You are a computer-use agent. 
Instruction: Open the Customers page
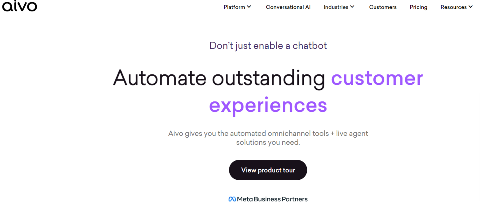[x=383, y=7]
